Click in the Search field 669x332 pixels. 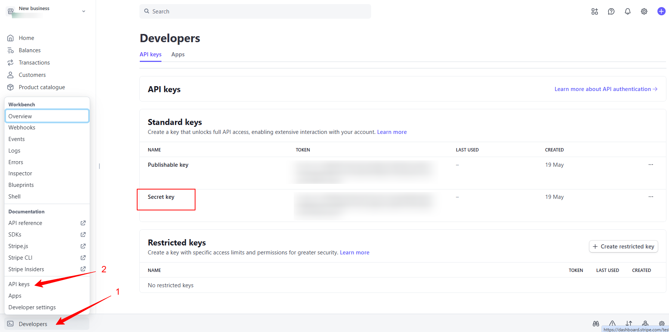(255, 12)
